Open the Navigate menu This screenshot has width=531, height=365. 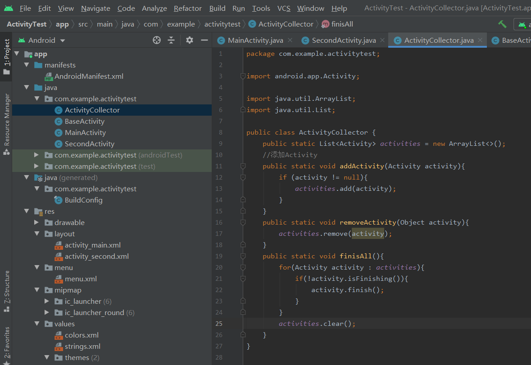click(95, 8)
